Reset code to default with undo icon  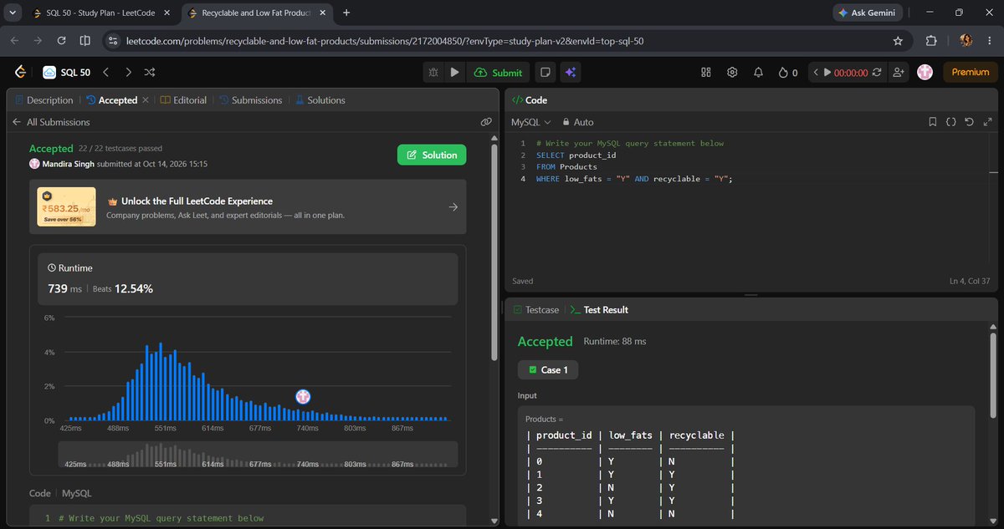click(x=969, y=122)
